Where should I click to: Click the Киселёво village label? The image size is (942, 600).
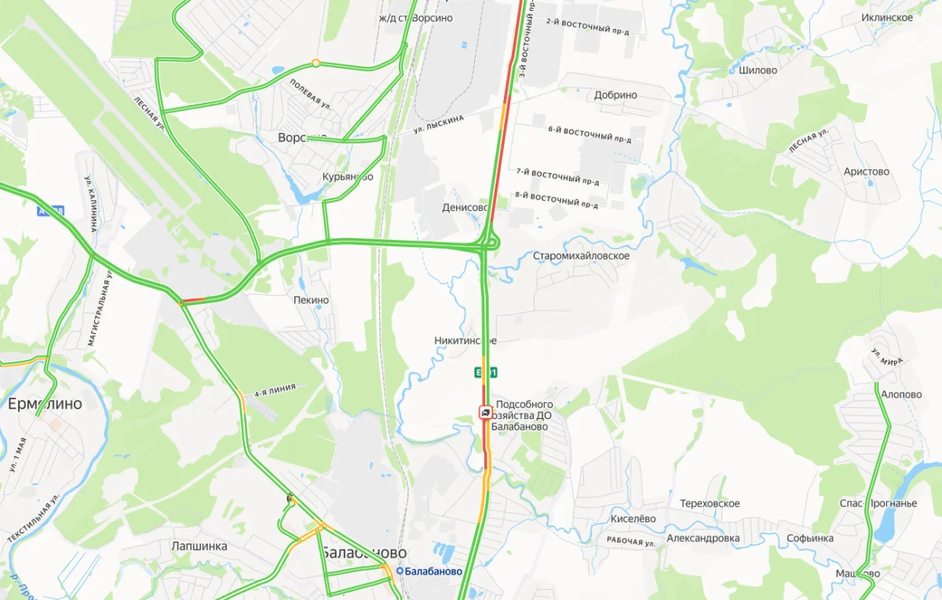633,518
